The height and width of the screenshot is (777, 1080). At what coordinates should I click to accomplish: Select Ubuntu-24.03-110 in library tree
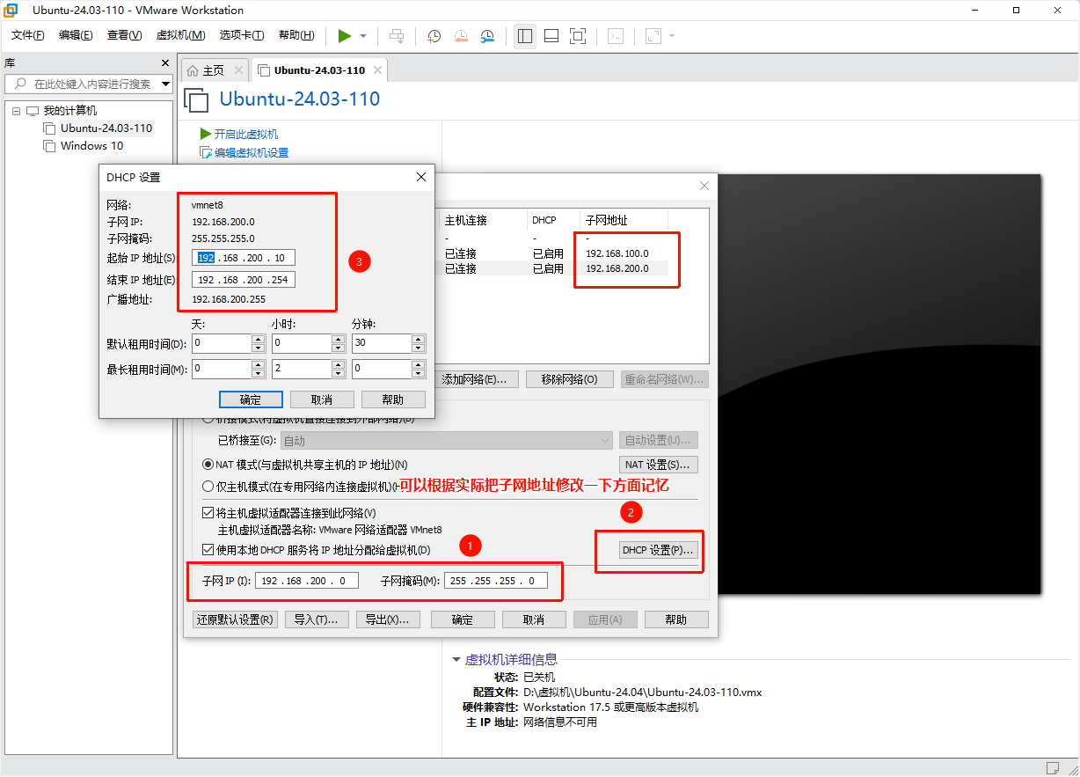pyautogui.click(x=106, y=128)
